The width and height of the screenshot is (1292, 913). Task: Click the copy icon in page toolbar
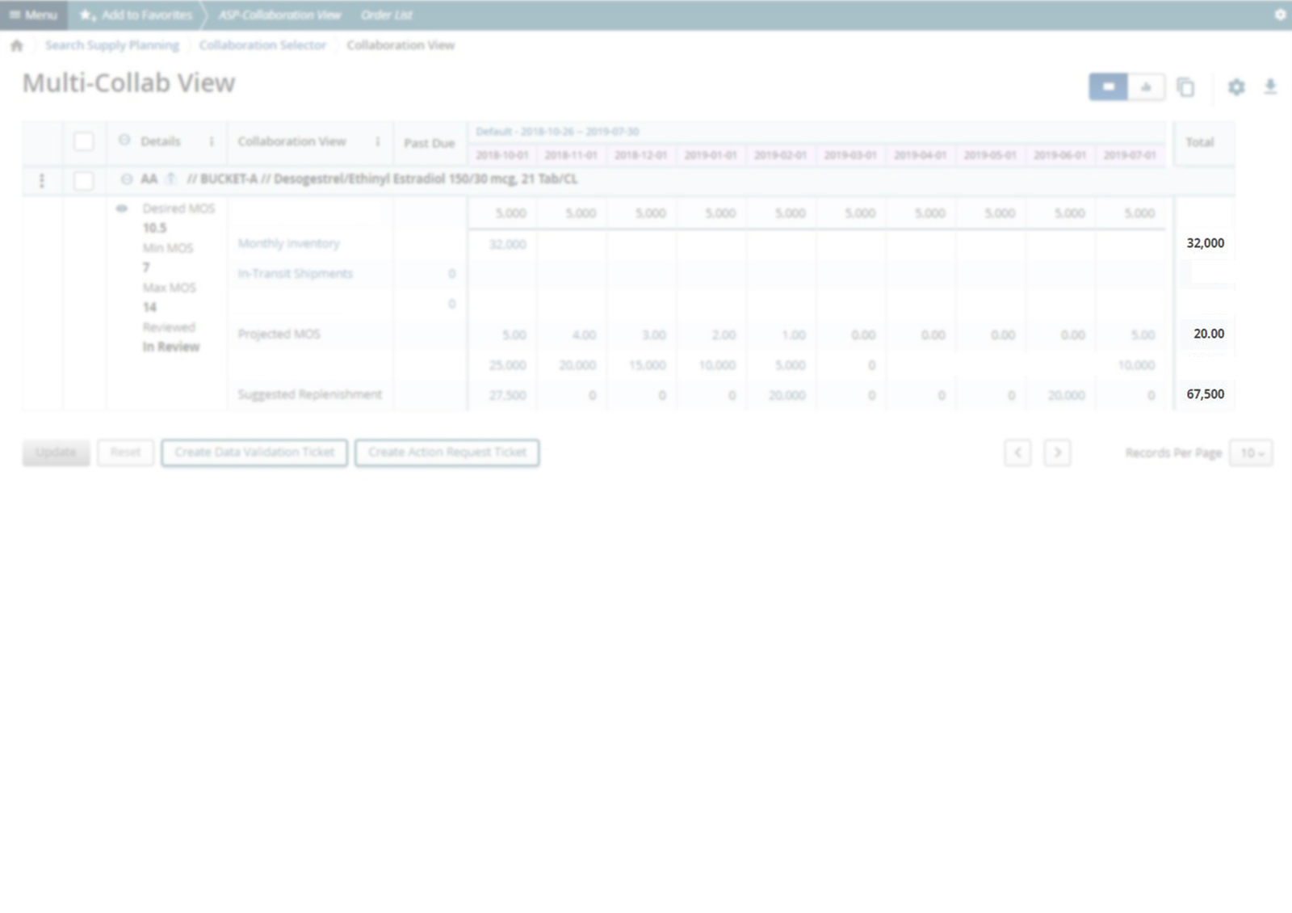[x=1185, y=87]
